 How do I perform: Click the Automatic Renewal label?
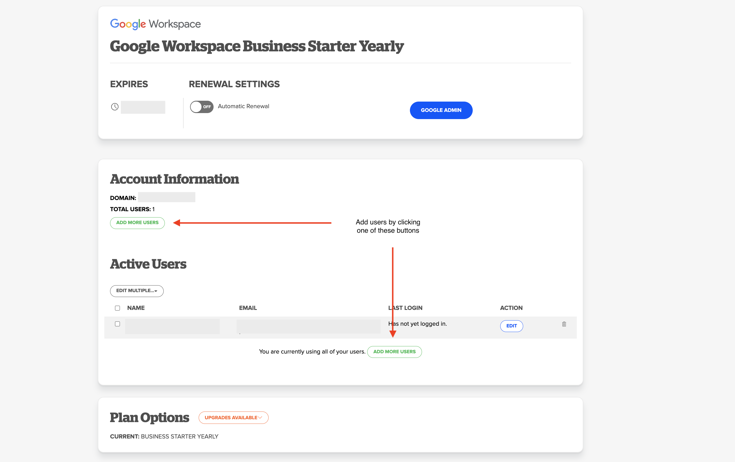click(244, 106)
